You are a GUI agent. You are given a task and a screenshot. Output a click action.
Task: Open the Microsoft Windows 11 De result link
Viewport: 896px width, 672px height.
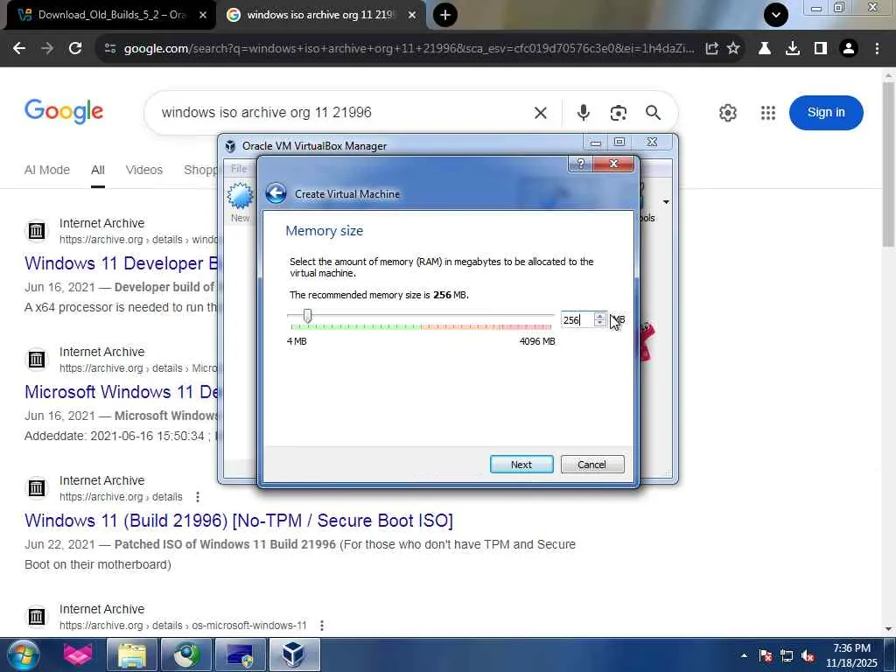click(x=121, y=391)
